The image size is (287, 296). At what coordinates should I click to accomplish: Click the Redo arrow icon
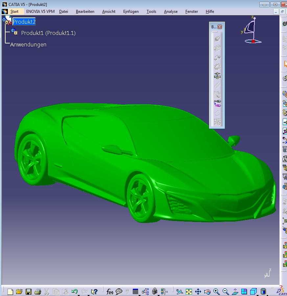(x=84, y=291)
